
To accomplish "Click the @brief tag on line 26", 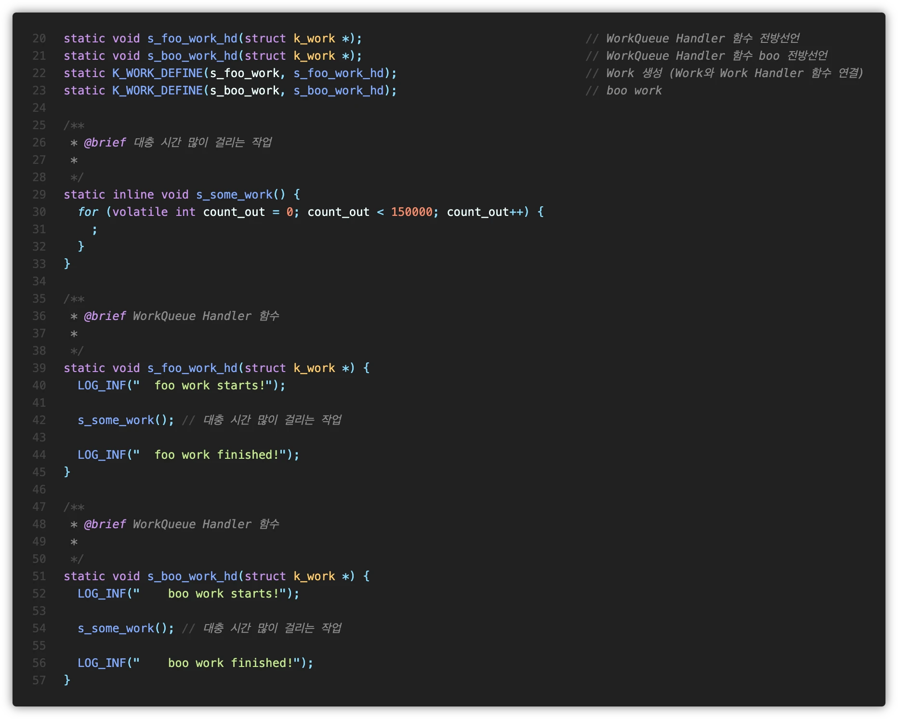I will click(x=105, y=143).
